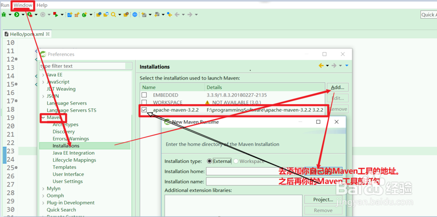Uncheck the apache-maven-3.2.2 checkbox
Image resolution: width=437 pixels, height=217 pixels.
coord(144,110)
